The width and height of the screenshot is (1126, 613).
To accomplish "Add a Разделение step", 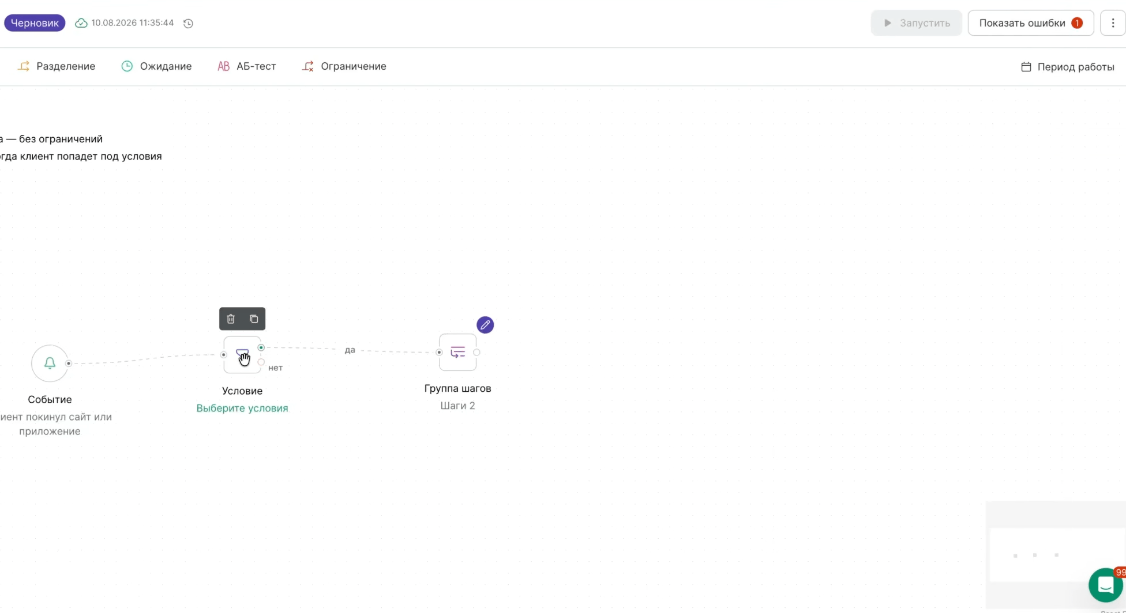I will 57,66.
